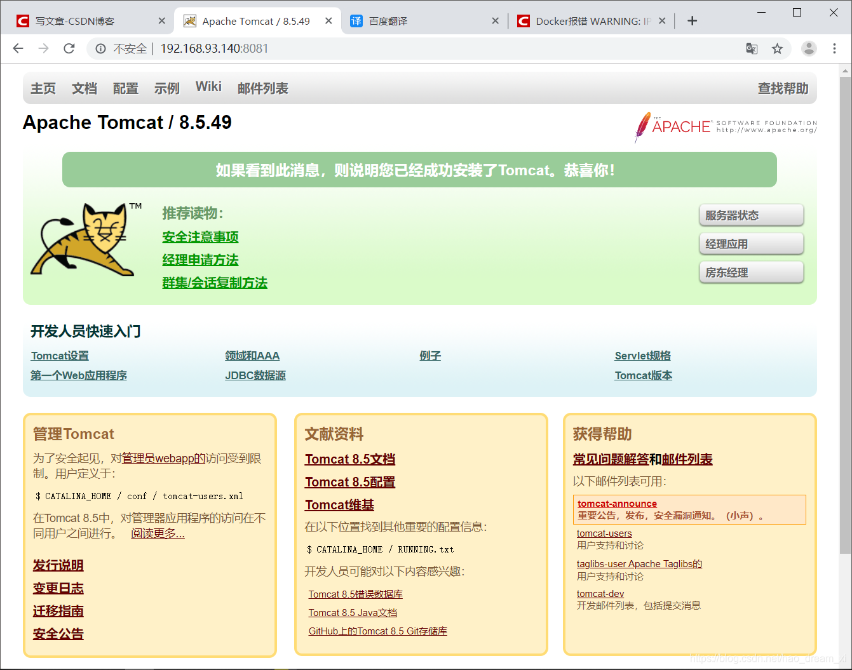Click the tomcat-users mailing list link
Image resolution: width=852 pixels, height=670 pixels.
pos(604,533)
